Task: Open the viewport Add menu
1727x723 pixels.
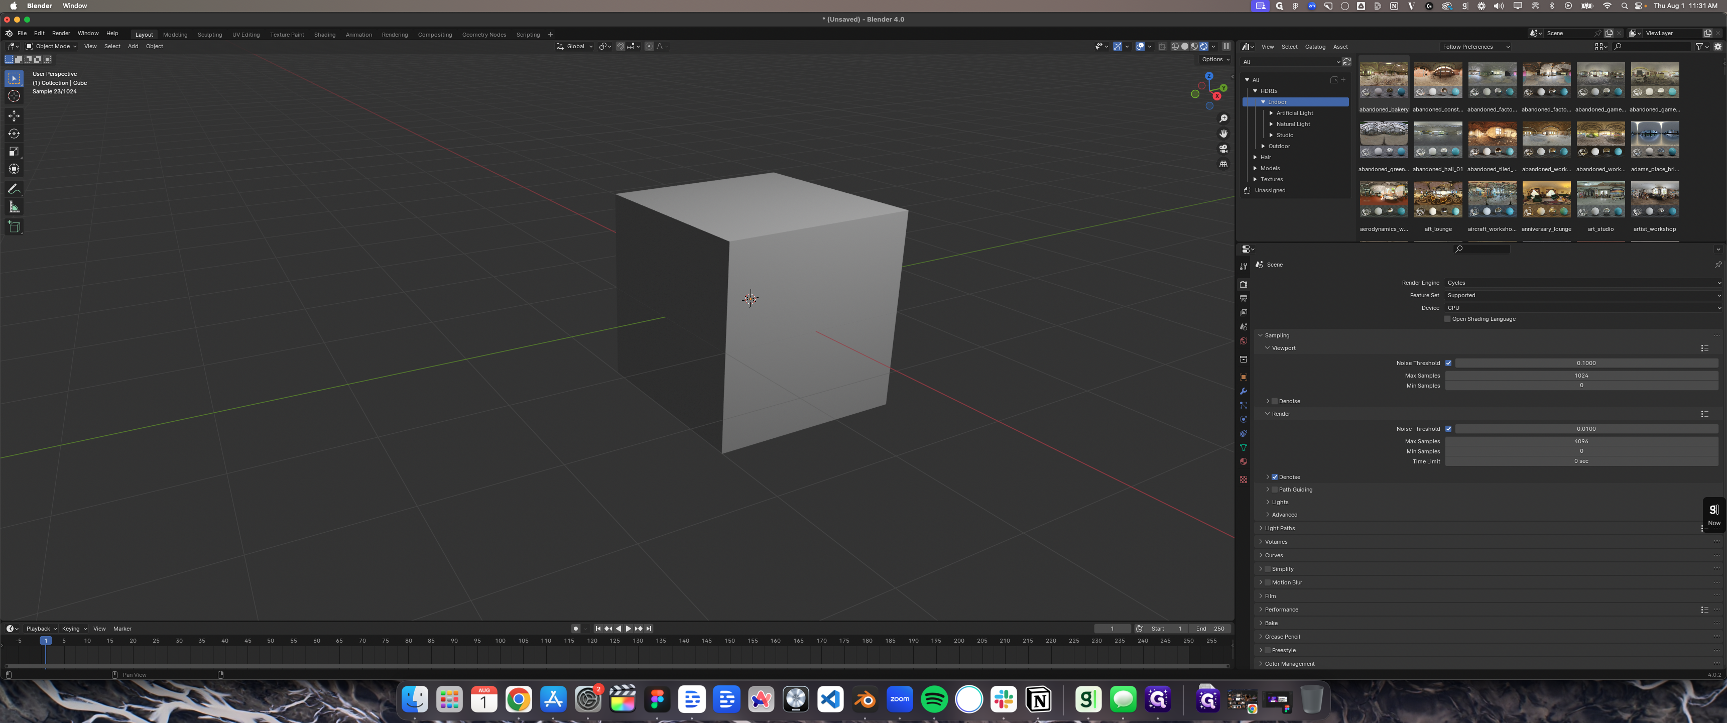Action: 133,46
